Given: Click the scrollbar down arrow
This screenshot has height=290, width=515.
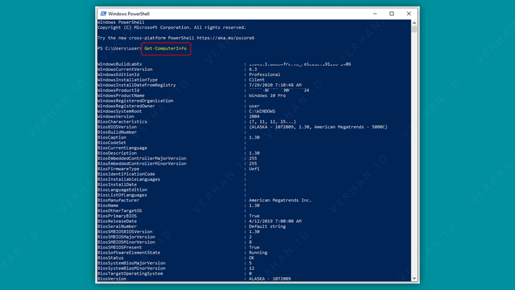Looking at the screenshot, I should pyautogui.click(x=414, y=278).
